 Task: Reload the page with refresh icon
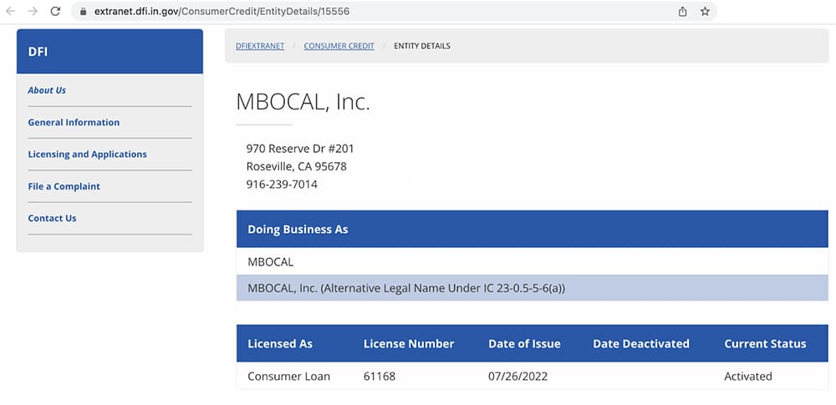55,11
